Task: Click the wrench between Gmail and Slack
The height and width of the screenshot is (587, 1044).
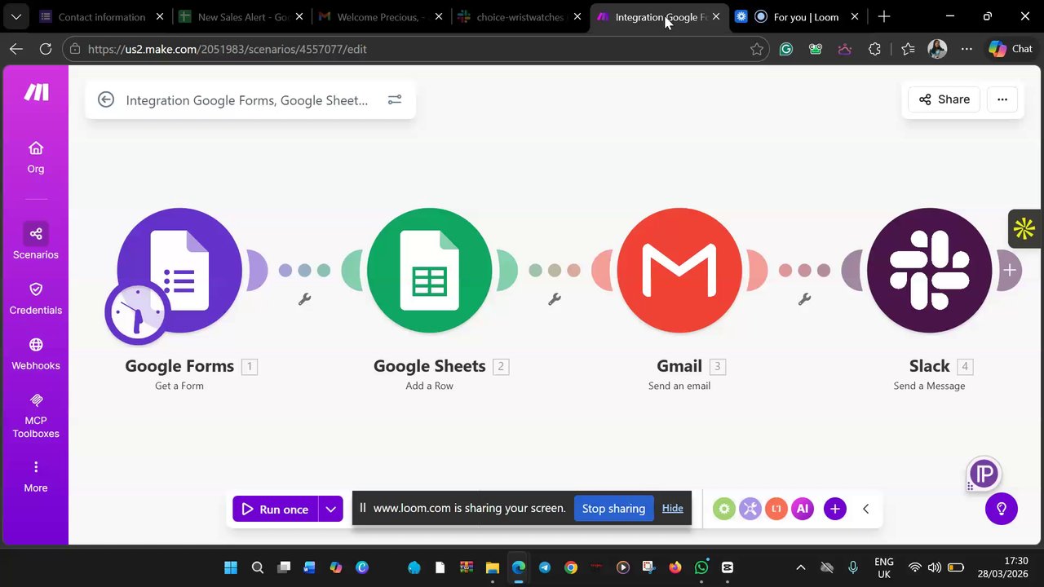Action: (804, 299)
